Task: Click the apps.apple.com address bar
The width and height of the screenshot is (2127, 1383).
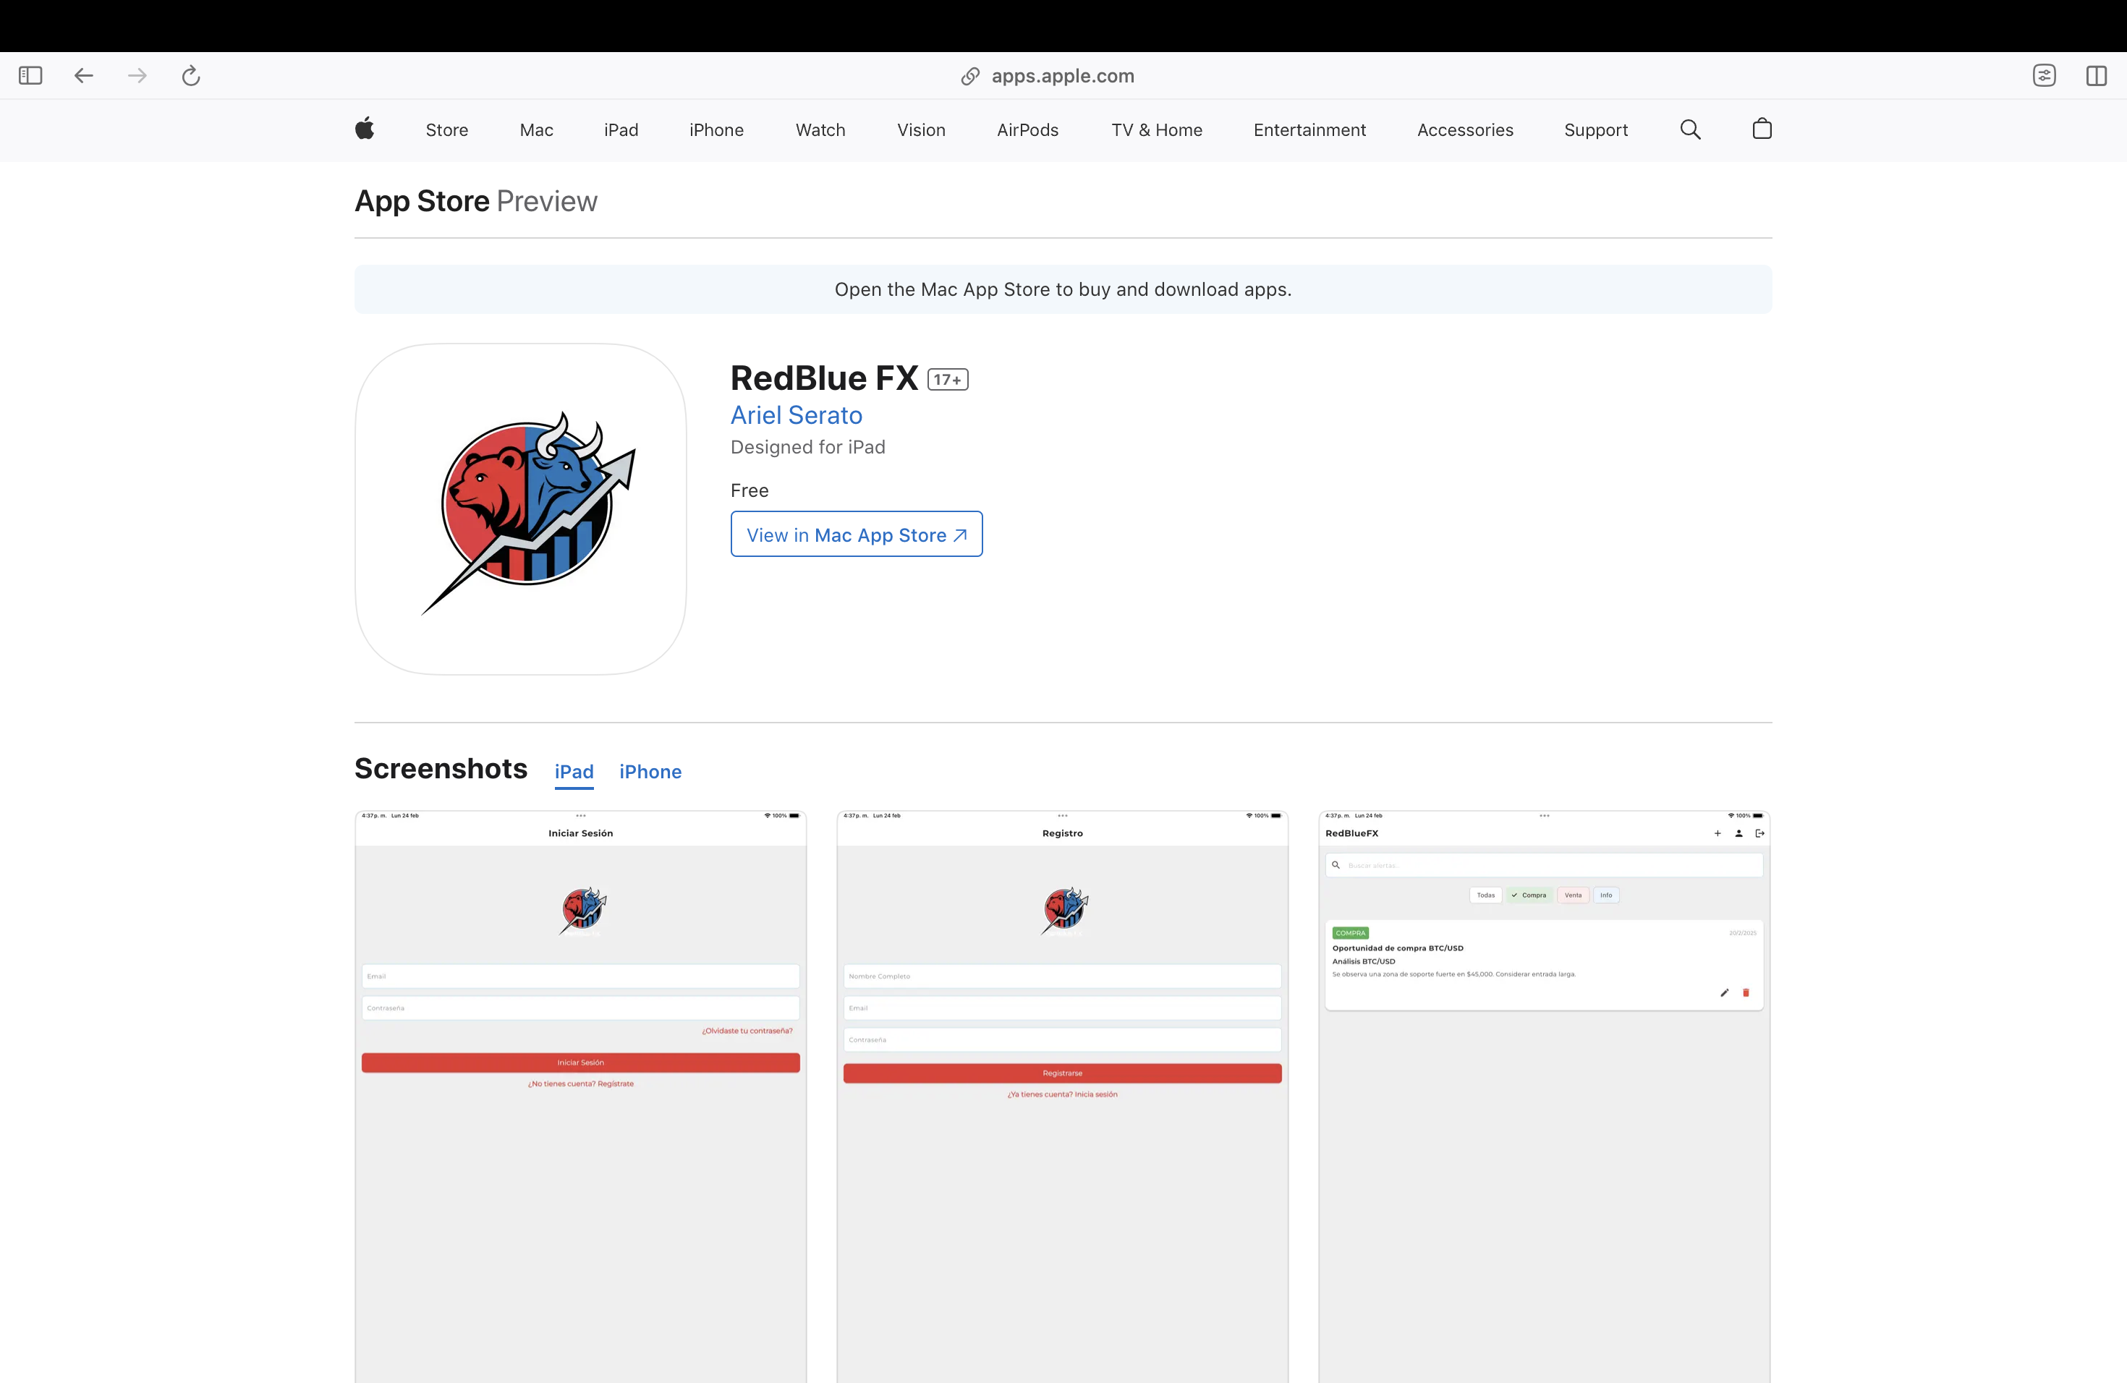Action: click(x=1062, y=76)
